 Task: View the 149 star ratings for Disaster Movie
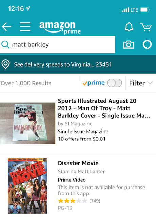pyautogui.click(x=79, y=201)
